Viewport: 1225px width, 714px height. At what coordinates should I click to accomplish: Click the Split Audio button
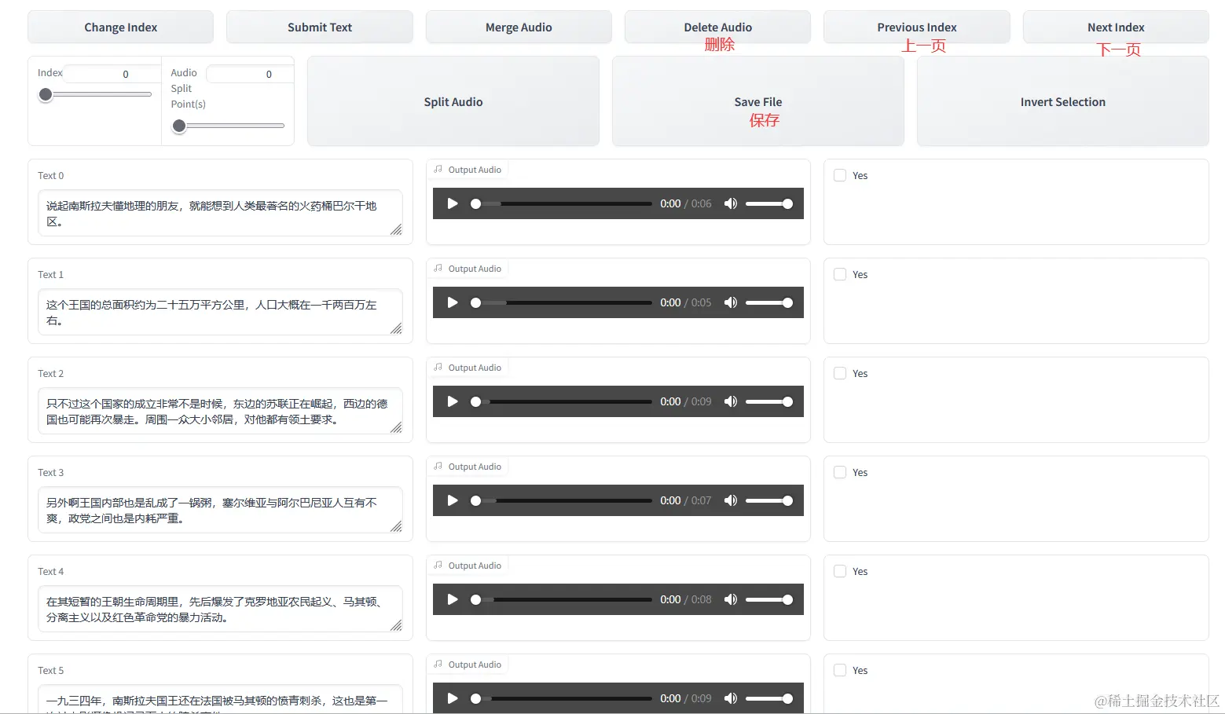point(453,101)
